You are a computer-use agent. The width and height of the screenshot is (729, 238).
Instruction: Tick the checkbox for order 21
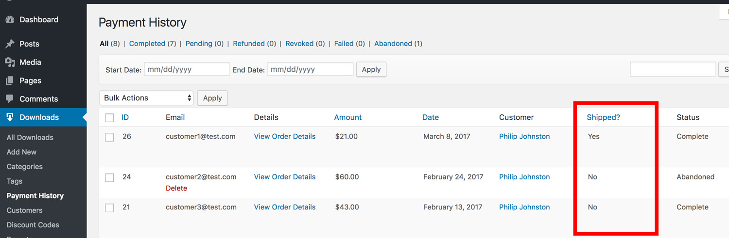109,207
